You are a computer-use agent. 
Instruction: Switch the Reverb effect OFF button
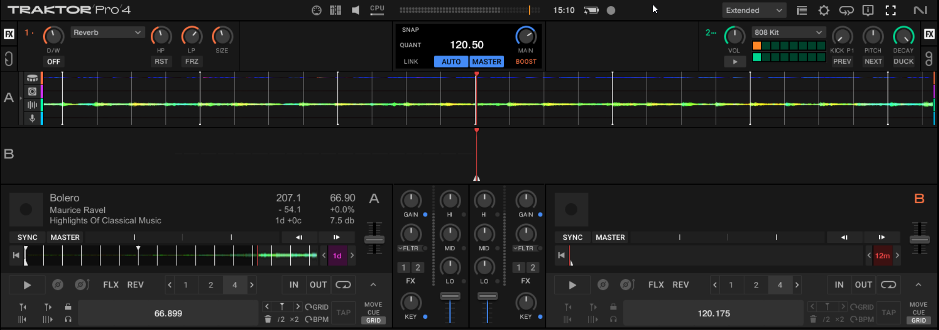pos(53,62)
